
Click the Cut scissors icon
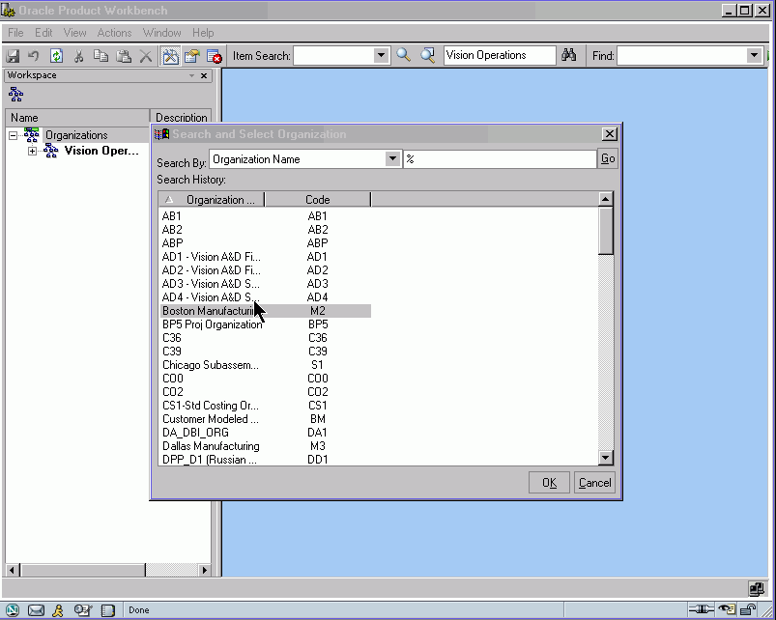(x=78, y=56)
